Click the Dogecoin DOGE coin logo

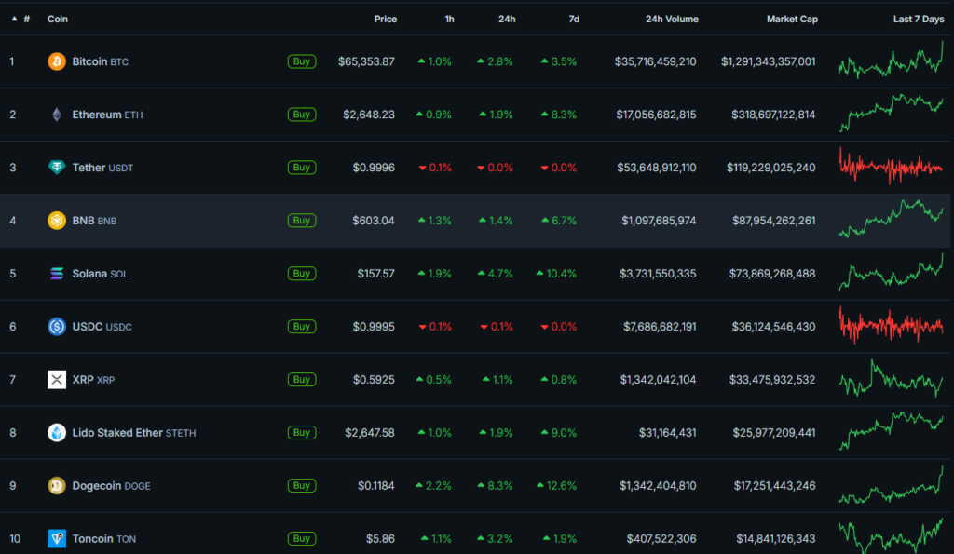[56, 485]
